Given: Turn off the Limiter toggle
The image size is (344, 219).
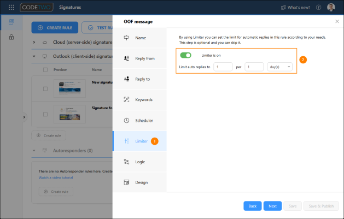Looking at the screenshot, I should [x=185, y=55].
